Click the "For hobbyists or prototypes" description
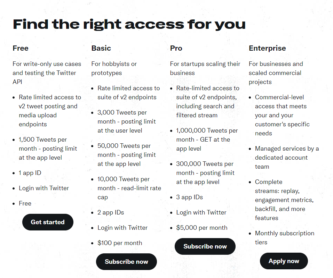333x278 pixels. point(114,68)
